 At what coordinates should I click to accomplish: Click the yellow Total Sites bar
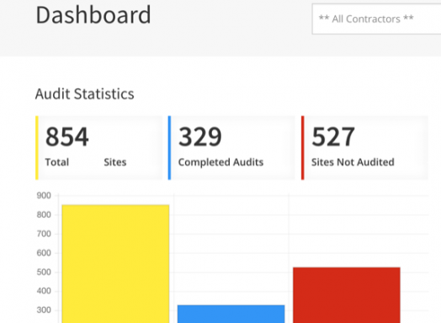click(x=115, y=264)
